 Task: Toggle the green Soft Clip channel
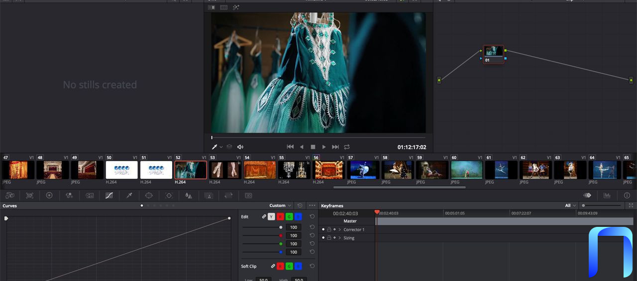point(289,266)
